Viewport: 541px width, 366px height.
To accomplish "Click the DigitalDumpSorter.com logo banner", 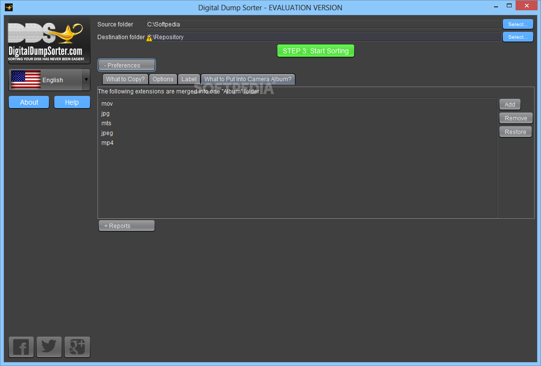I will click(49, 41).
